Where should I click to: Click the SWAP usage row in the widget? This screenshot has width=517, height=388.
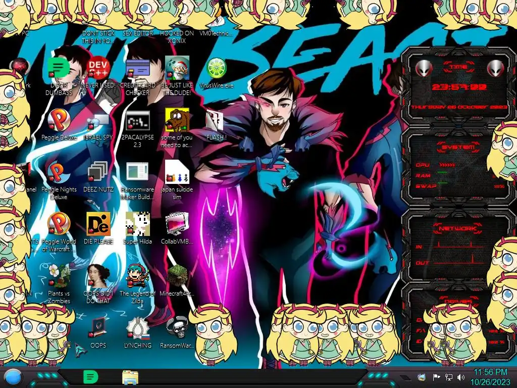pos(459,186)
